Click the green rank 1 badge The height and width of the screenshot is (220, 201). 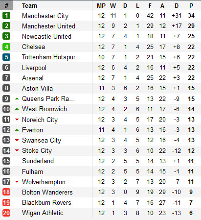(x=6, y=16)
